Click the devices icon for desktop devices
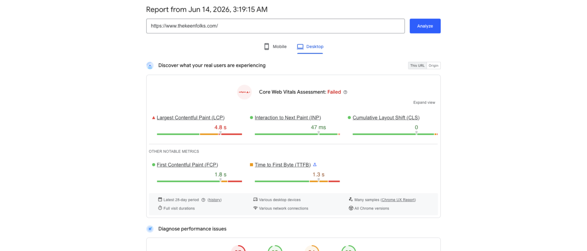Image resolution: width=587 pixels, height=251 pixels. (x=255, y=200)
